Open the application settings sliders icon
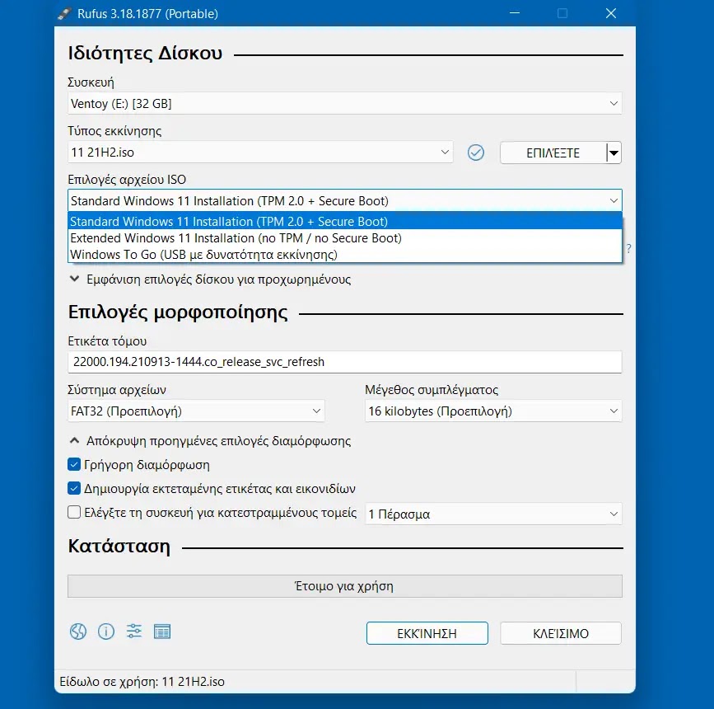 coord(134,632)
